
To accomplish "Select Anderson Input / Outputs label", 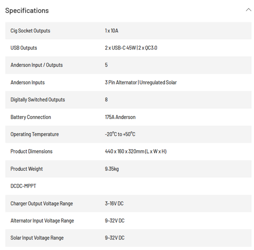I will (x=36, y=65).
